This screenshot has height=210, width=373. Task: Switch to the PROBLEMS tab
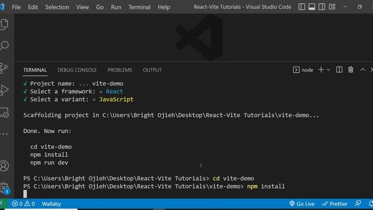(119, 70)
